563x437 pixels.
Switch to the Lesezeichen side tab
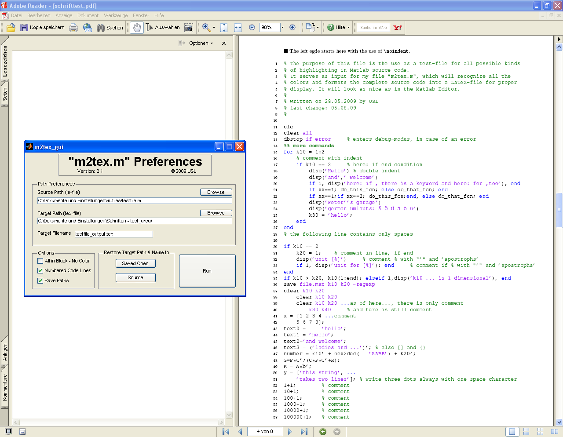point(5,61)
